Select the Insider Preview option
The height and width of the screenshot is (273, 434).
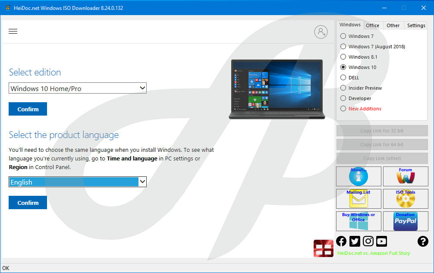click(x=343, y=88)
